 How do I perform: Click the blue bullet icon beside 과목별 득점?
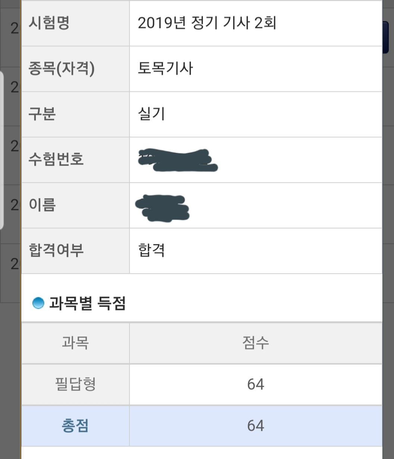click(38, 303)
